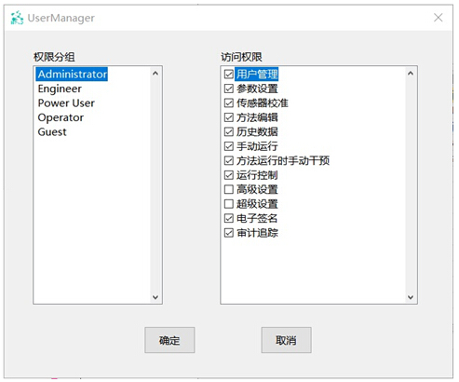The width and height of the screenshot is (459, 382).
Task: Toggle the 审计追踪 checkbox
Action: pyautogui.click(x=229, y=233)
